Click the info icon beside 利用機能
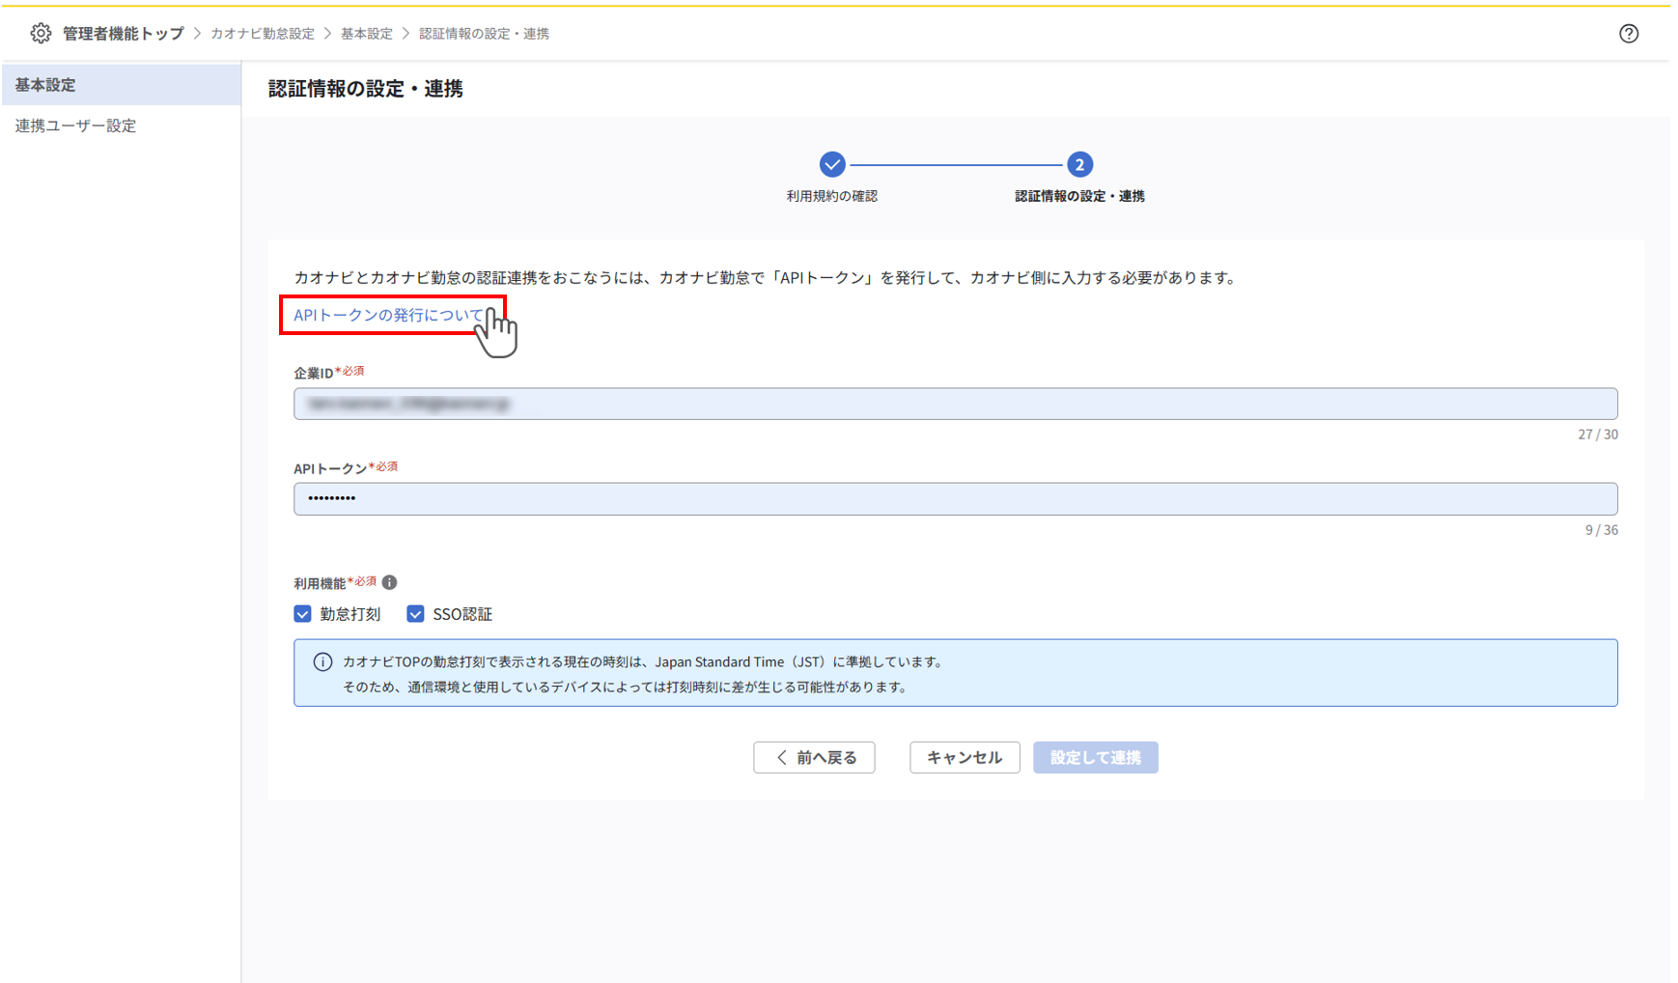This screenshot has height=983, width=1678. 389,582
